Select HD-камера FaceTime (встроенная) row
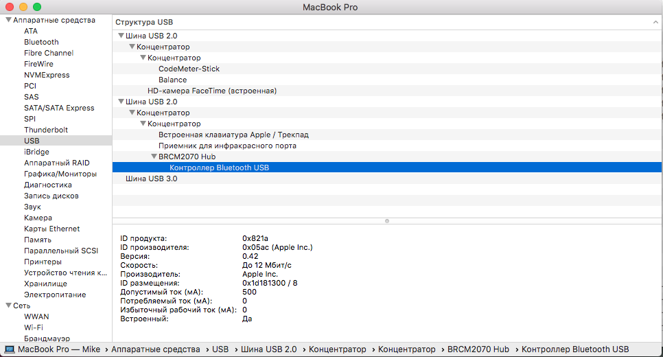This screenshot has height=357, width=663. click(387, 91)
